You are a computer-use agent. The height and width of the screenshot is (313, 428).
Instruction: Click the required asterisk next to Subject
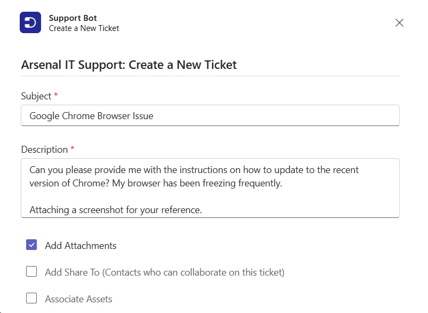55,95
